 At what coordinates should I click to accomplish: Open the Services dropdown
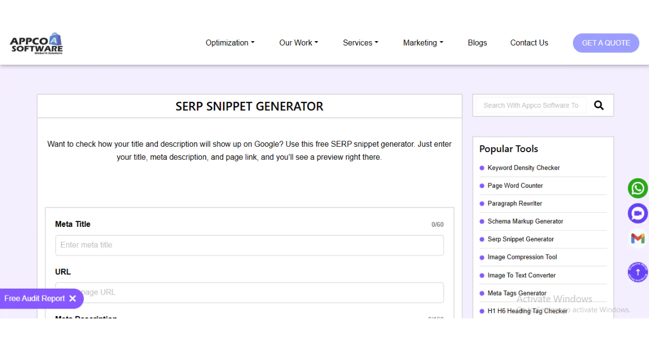tap(360, 43)
